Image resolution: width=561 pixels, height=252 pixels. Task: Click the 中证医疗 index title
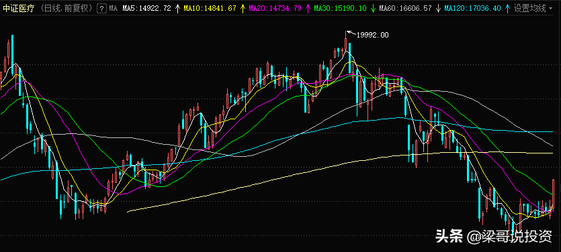pos(19,8)
